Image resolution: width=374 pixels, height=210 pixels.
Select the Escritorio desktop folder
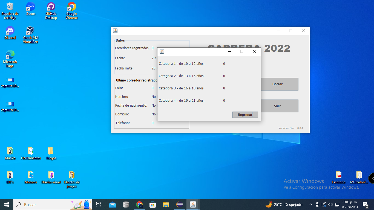[x=339, y=177]
